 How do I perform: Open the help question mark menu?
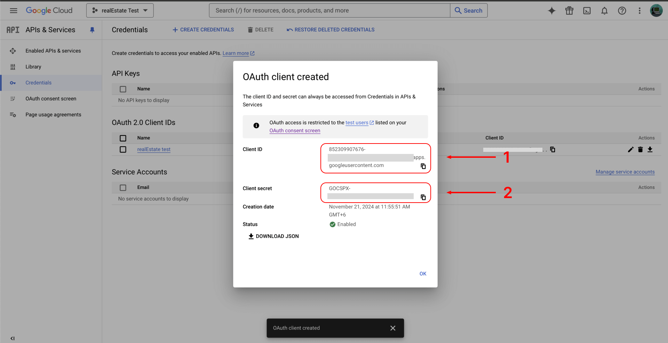[622, 11]
